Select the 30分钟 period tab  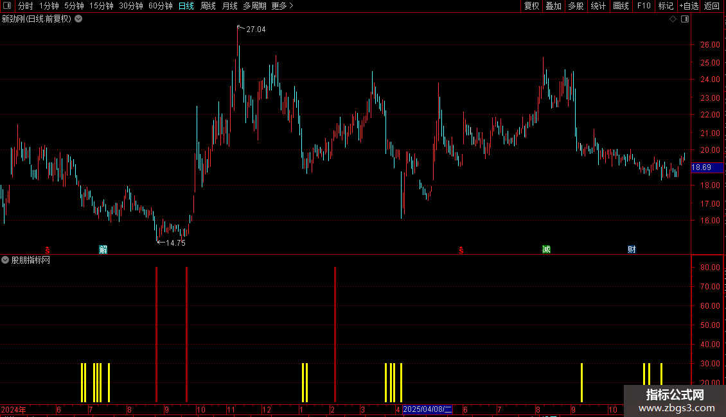[x=130, y=6]
